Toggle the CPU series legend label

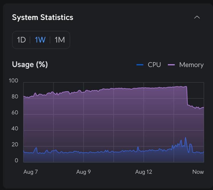point(154,65)
